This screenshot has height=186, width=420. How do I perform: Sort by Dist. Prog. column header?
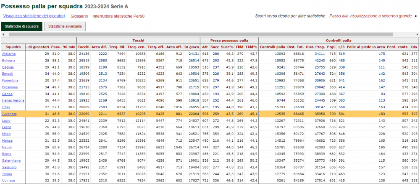click(315, 47)
